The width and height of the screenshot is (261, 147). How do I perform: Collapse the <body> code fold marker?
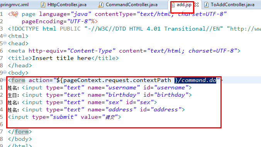coord(5,72)
